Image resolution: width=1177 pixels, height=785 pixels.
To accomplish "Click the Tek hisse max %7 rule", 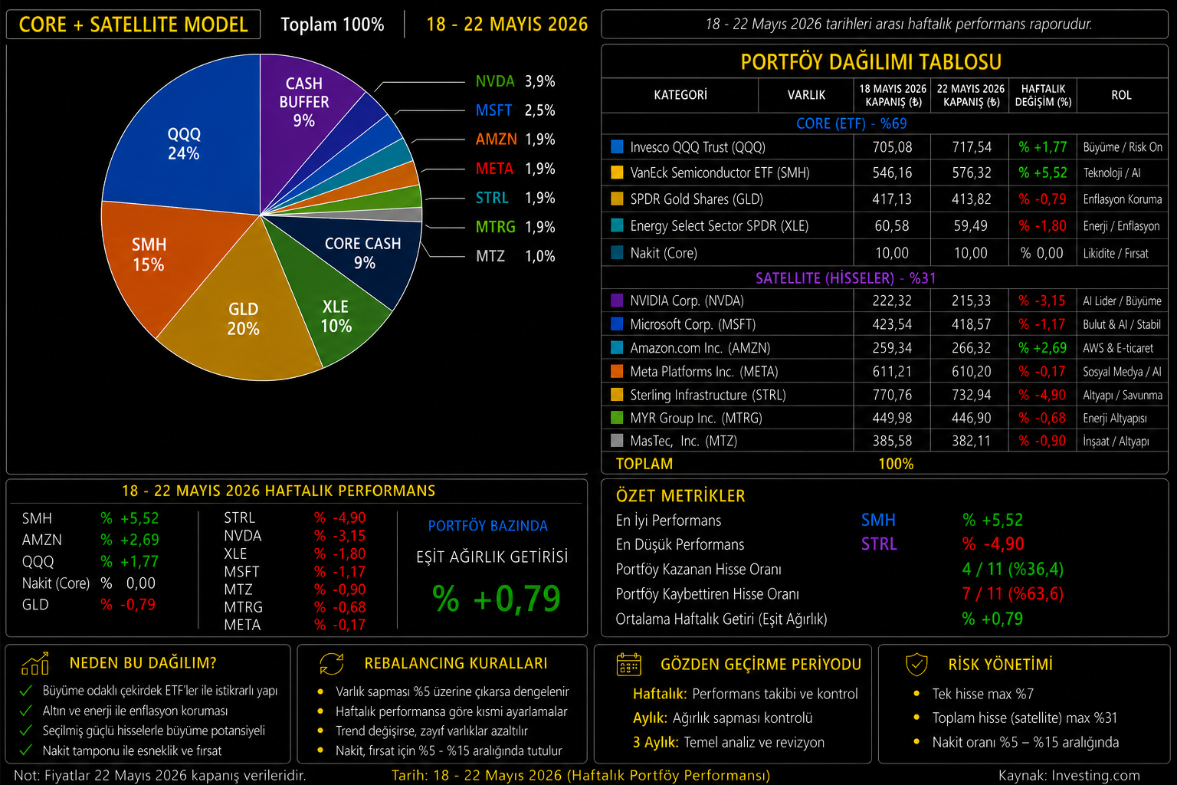I will 983,694.
